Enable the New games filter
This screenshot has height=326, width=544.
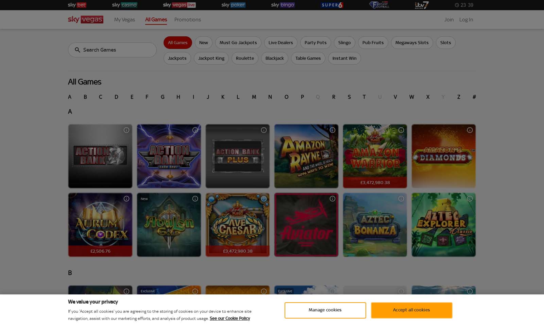[x=203, y=42]
